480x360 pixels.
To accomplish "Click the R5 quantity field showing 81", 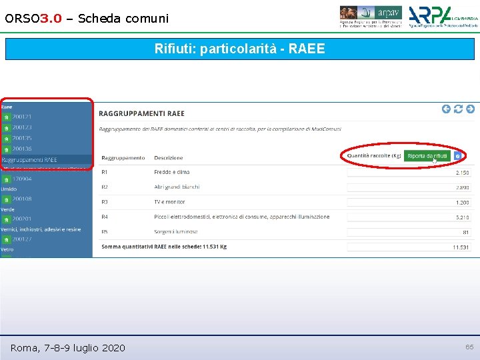I will pyautogui.click(x=409, y=233).
